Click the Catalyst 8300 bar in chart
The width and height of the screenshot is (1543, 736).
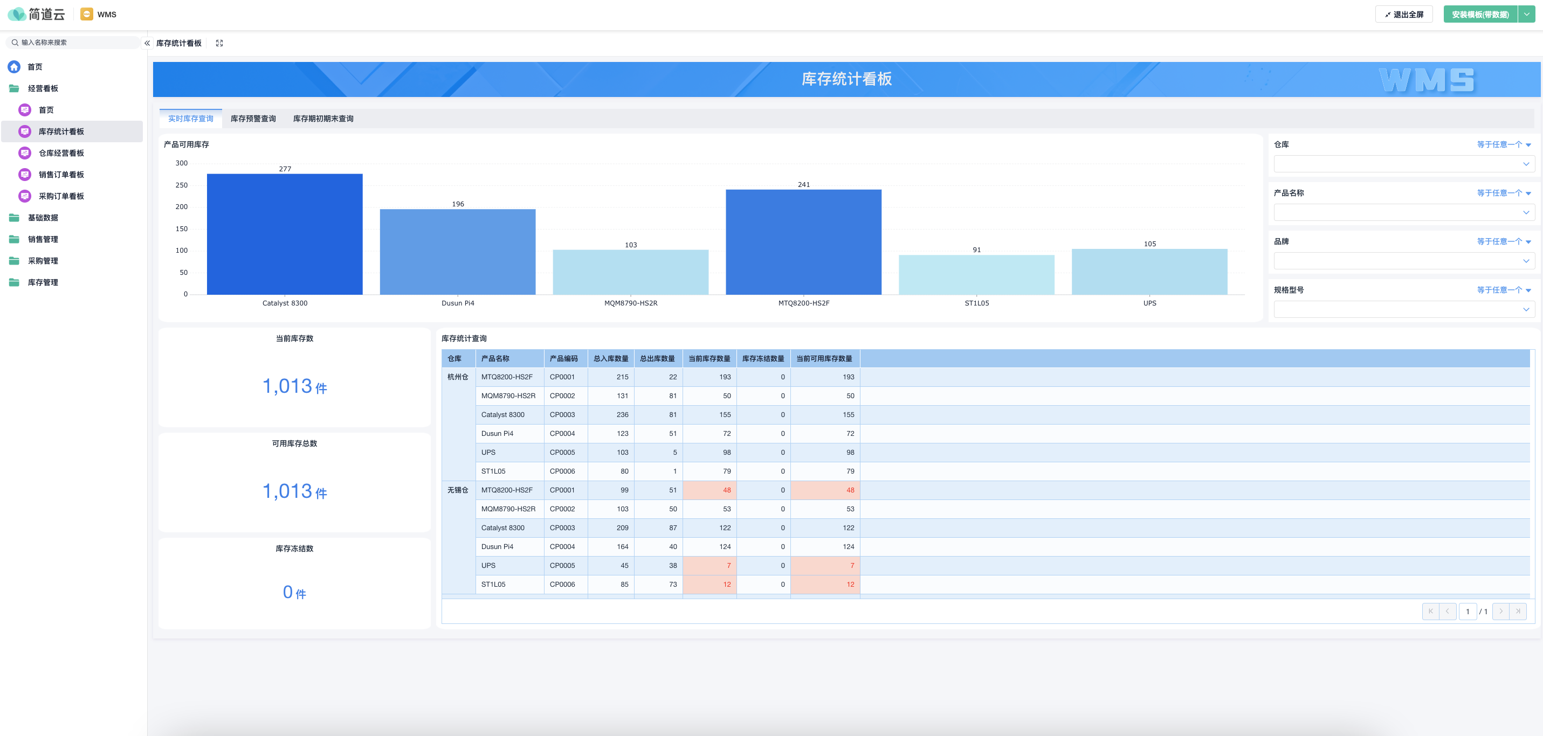tap(285, 233)
